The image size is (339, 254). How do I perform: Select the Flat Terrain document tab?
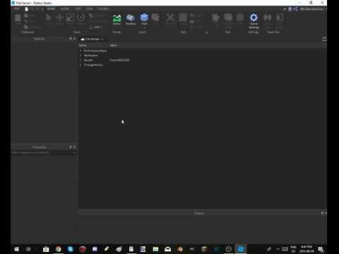pyautogui.click(x=92, y=39)
